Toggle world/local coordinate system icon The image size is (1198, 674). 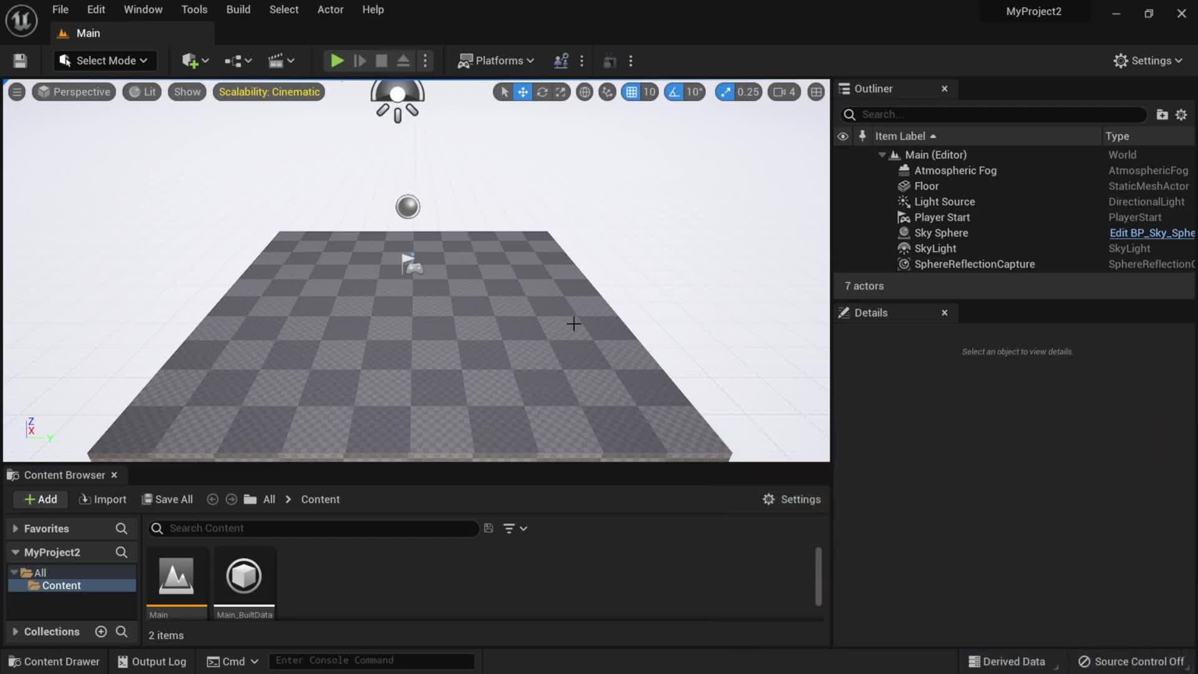584,92
